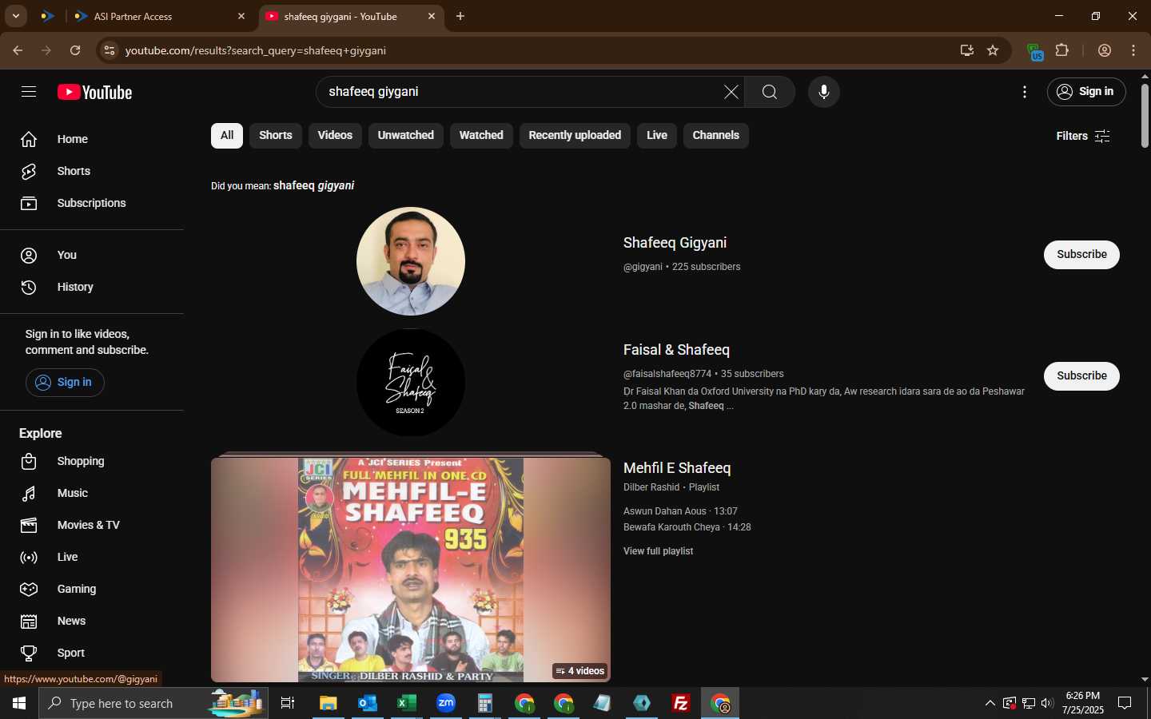Open the Home sidebar item
This screenshot has height=719, width=1151.
point(92,139)
